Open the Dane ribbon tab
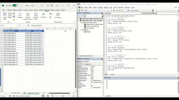The image size is (179, 100). pos(31,10)
